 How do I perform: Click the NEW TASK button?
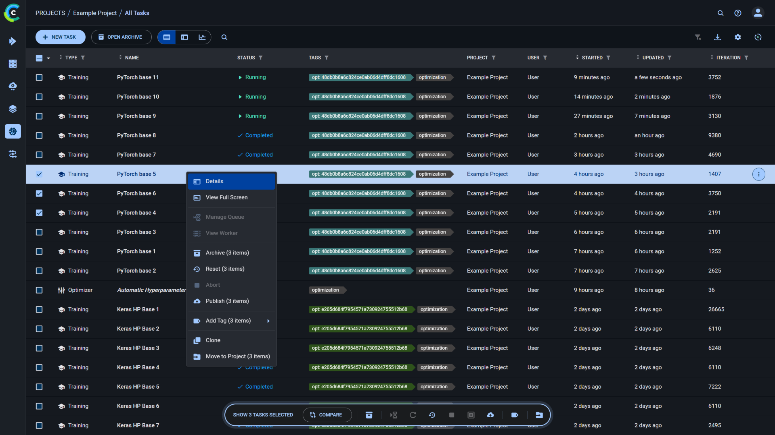(x=61, y=37)
